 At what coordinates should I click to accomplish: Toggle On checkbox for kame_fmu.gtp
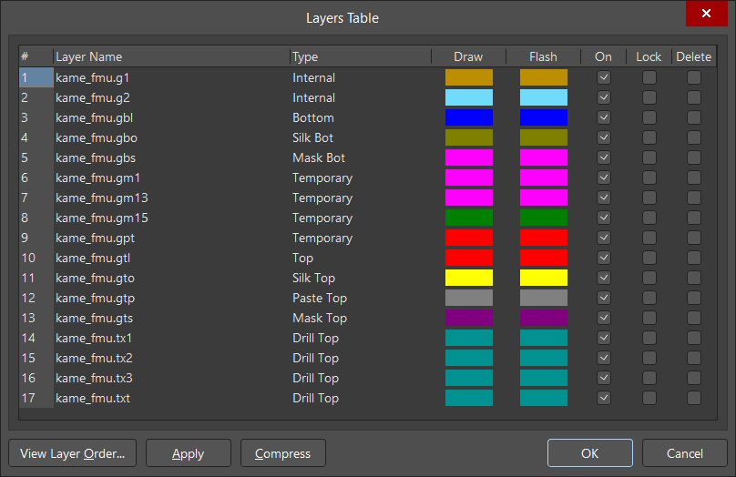point(604,298)
